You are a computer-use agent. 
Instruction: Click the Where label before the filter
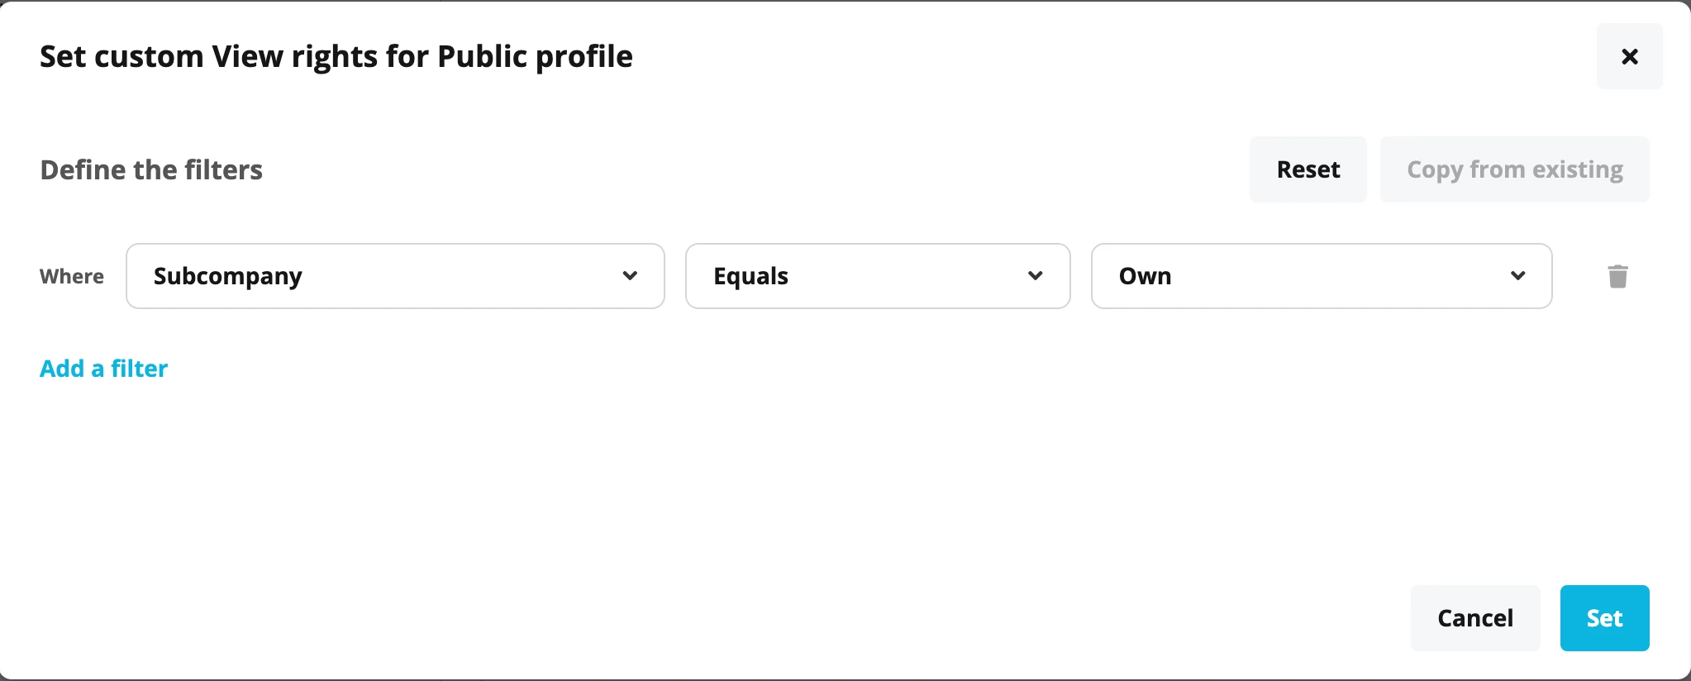(x=72, y=276)
